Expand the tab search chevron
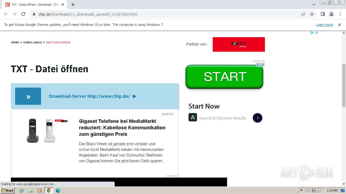346x194 pixels. [314, 5]
